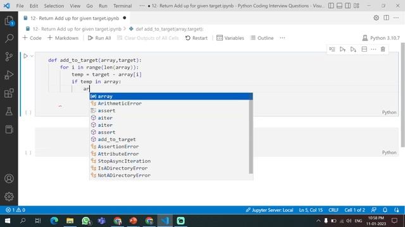Open notebook toolbar overflow ellipsis
The image size is (405, 227).
tap(282, 38)
